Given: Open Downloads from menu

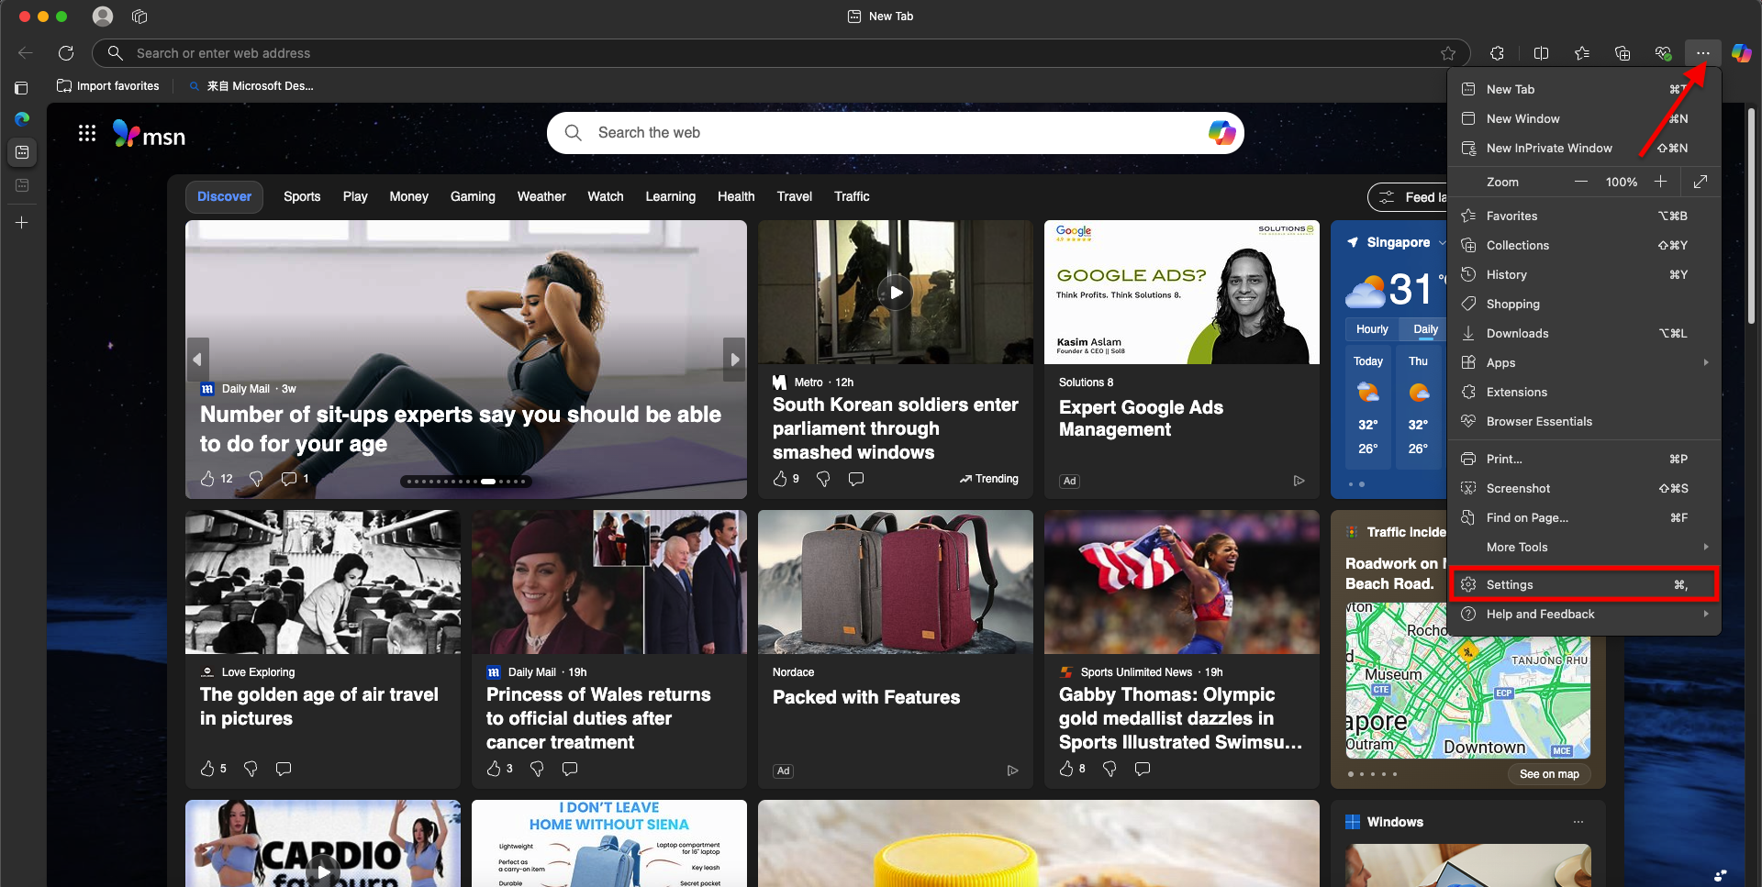Looking at the screenshot, I should (1584, 333).
